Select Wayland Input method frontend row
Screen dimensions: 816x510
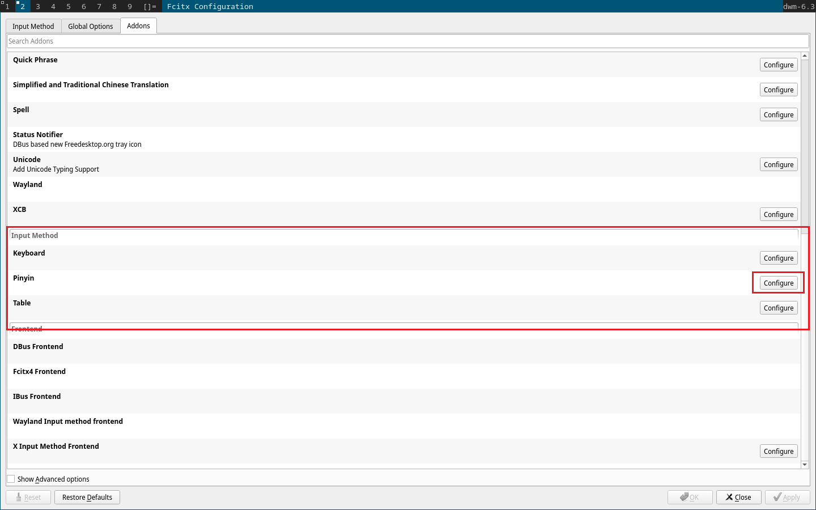pos(404,426)
